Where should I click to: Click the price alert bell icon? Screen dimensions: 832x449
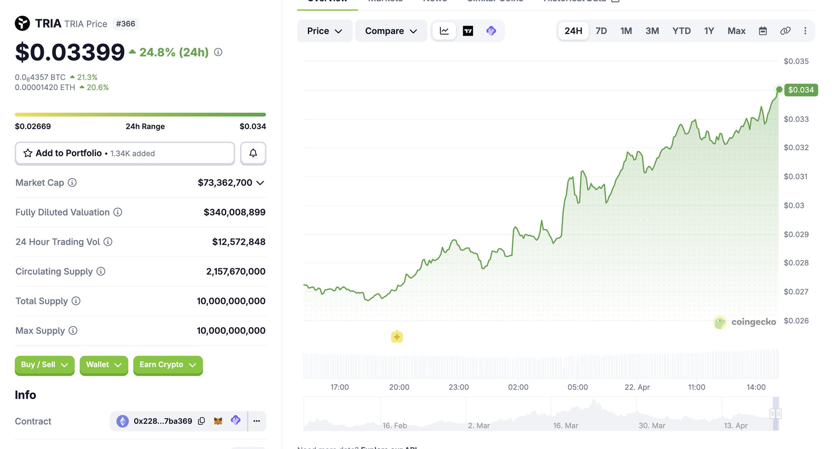tap(253, 153)
